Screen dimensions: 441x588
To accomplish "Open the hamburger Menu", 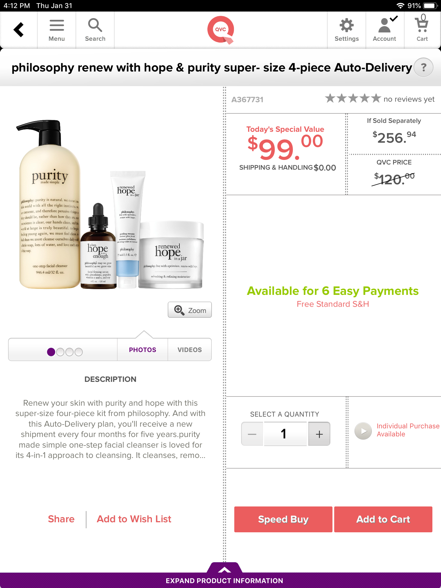I will (57, 30).
